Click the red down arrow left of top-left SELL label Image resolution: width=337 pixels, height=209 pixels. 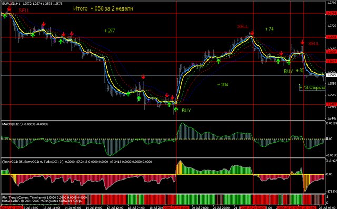click(9, 8)
